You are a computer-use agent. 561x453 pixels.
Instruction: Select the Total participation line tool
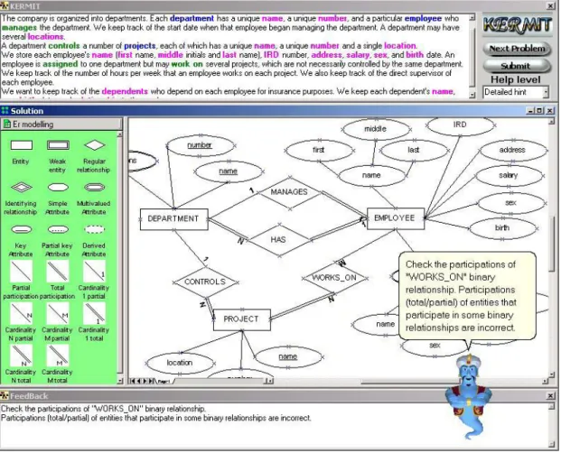[58, 272]
